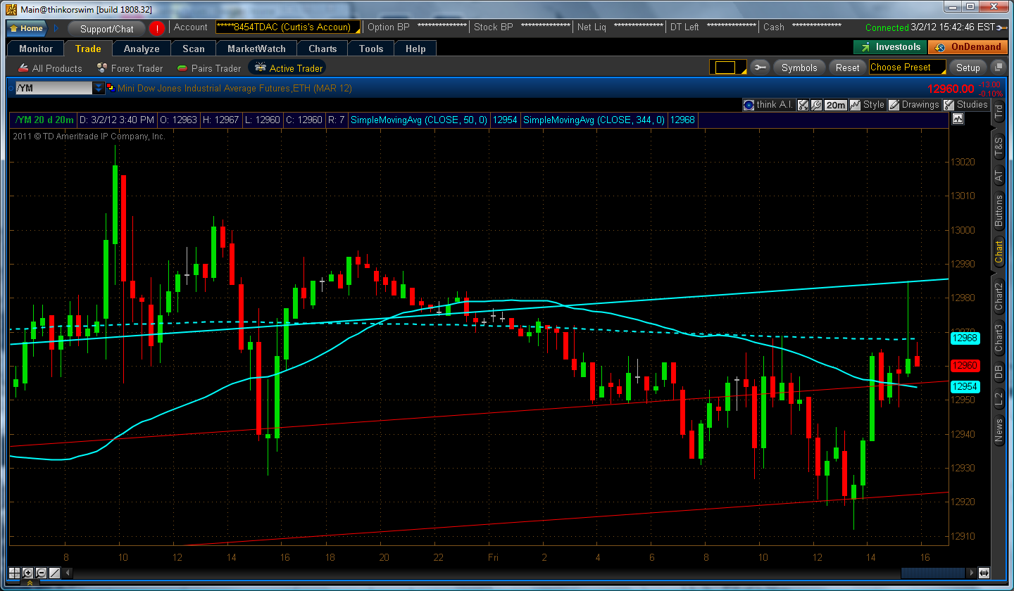1014x591 pixels.
Task: Click the zoom out magnifier icon
Action: pos(41,573)
